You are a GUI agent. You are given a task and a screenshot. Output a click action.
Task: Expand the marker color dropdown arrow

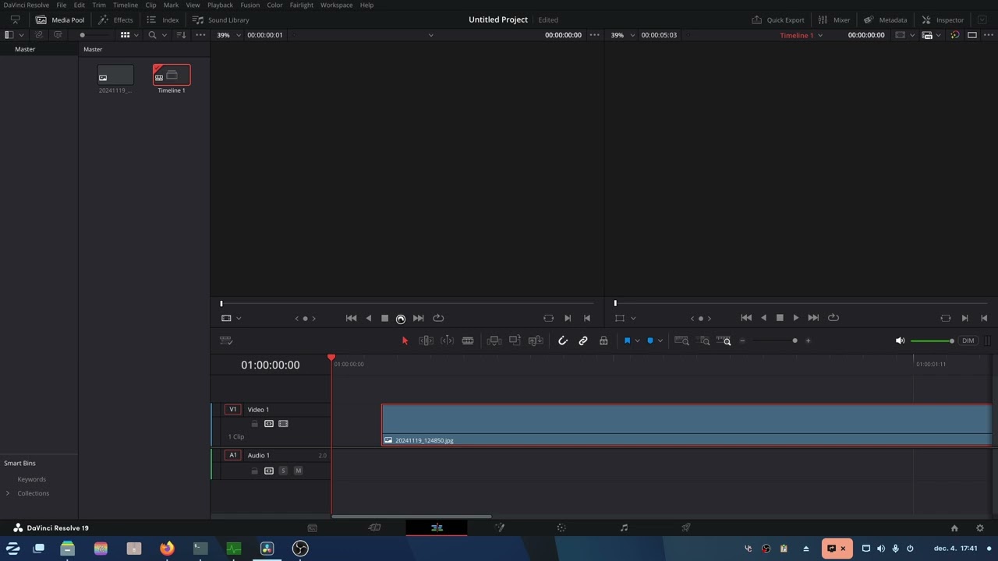(660, 340)
